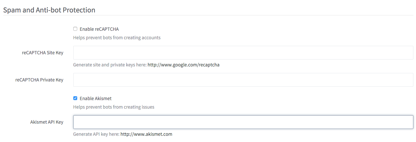Click the 'reCAPTCHA Private Key' field label

pyautogui.click(x=39, y=80)
